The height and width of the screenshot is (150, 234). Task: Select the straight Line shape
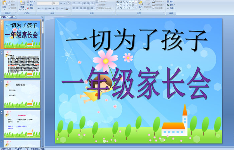pos(124,2)
